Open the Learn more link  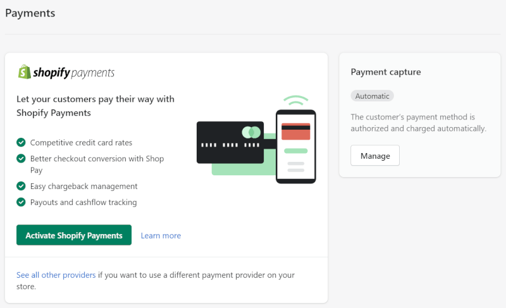tap(161, 236)
